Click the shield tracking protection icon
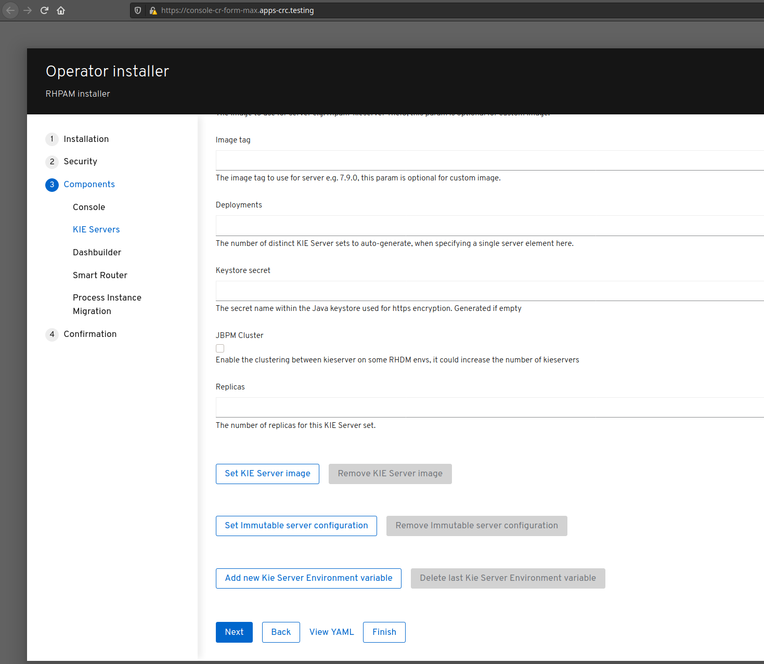Viewport: 764px width, 664px height. (138, 10)
